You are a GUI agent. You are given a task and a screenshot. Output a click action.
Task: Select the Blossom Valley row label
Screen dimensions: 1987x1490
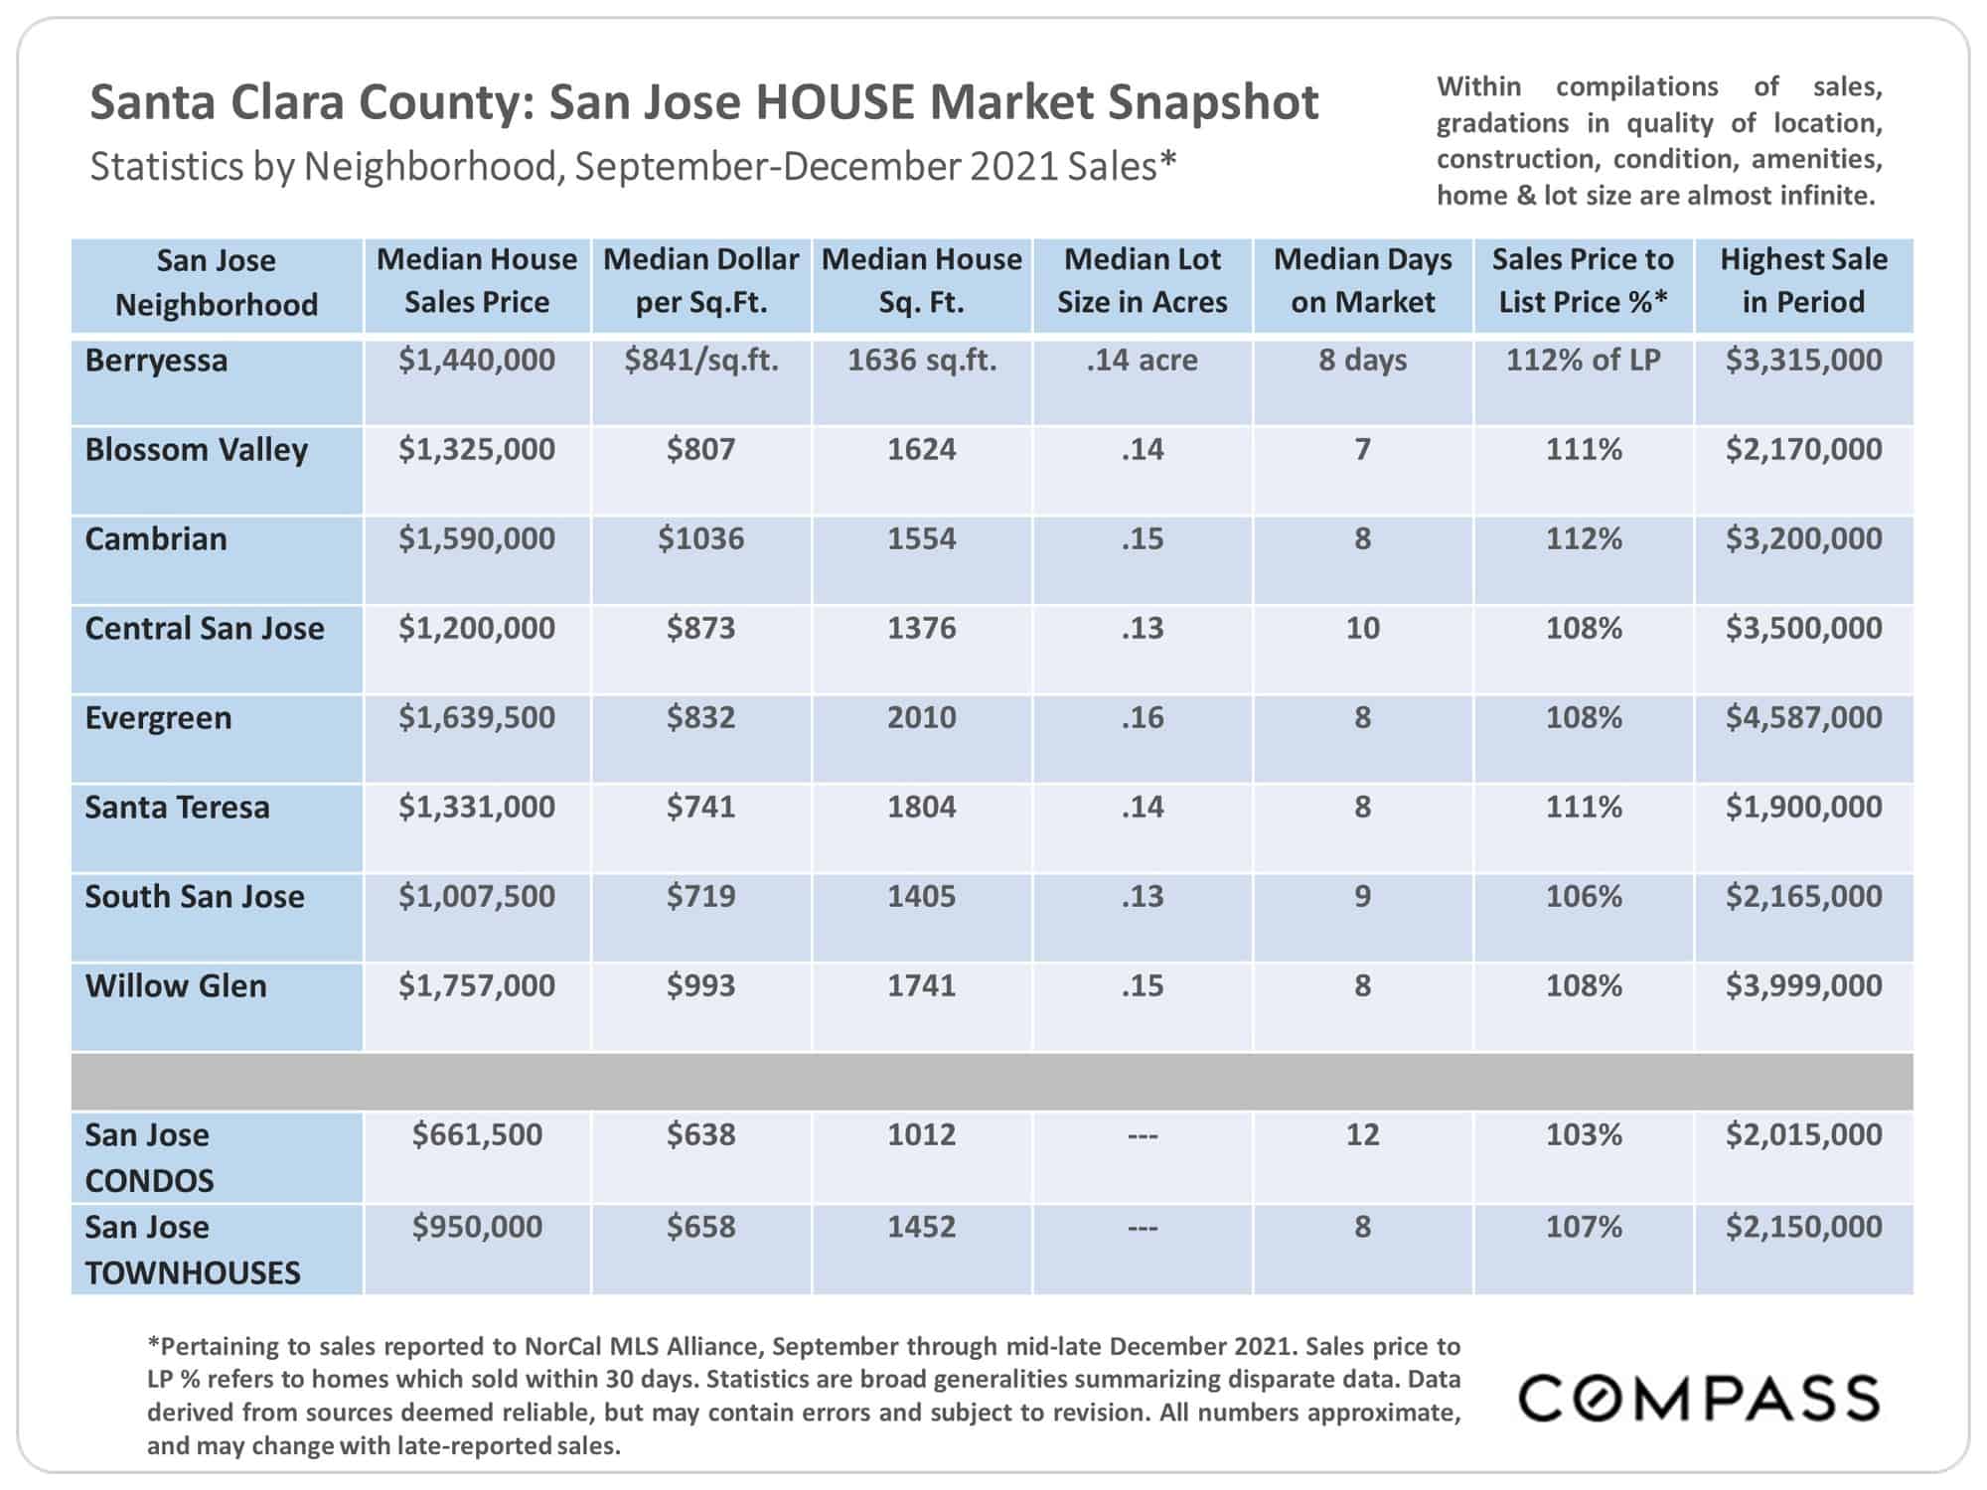click(x=217, y=470)
